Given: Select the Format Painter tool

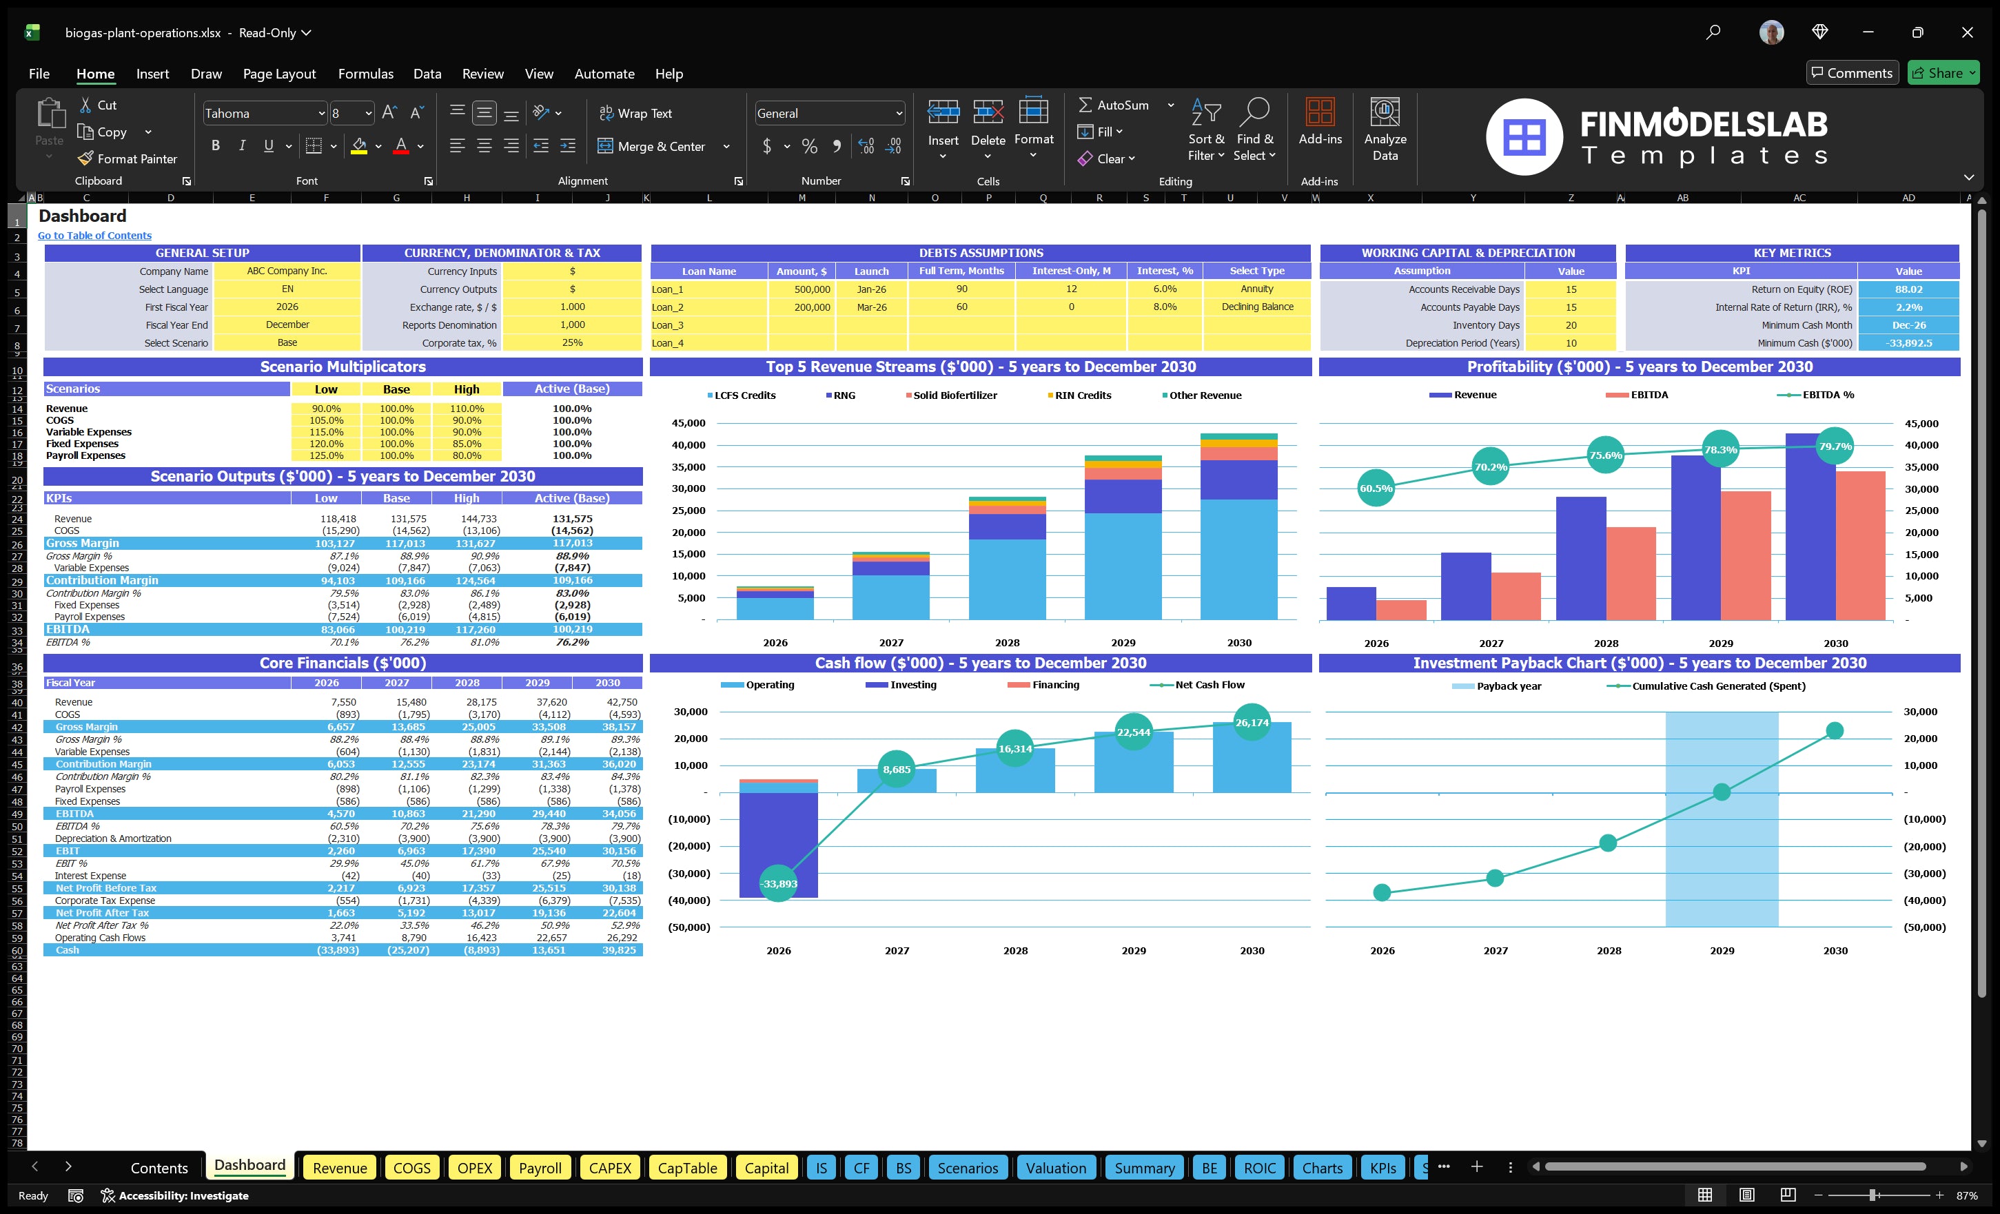Looking at the screenshot, I should 127,158.
